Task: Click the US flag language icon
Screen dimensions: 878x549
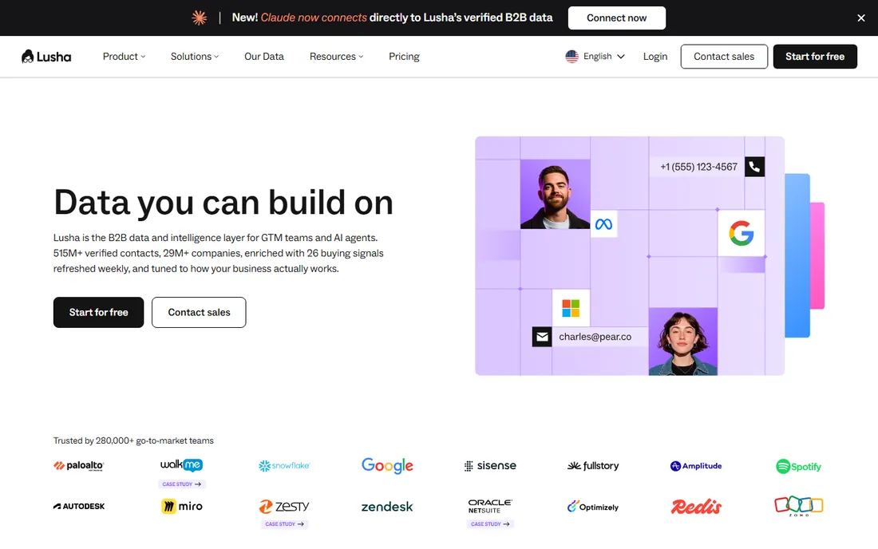Action: pyautogui.click(x=571, y=57)
